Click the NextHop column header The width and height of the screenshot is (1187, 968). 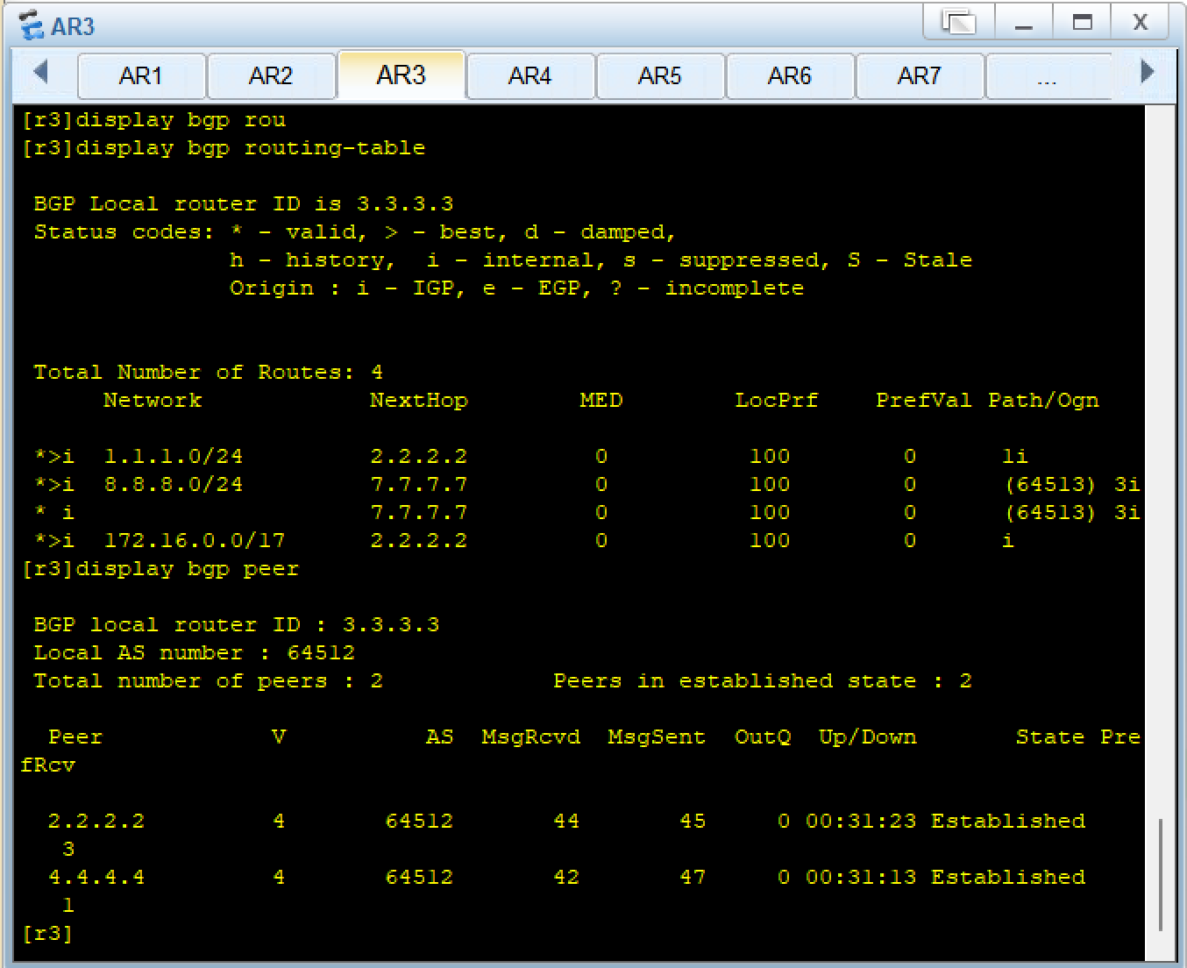pyautogui.click(x=419, y=400)
